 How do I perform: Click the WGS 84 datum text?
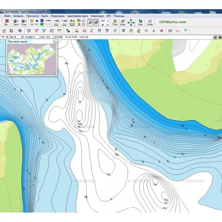coord(83,37)
